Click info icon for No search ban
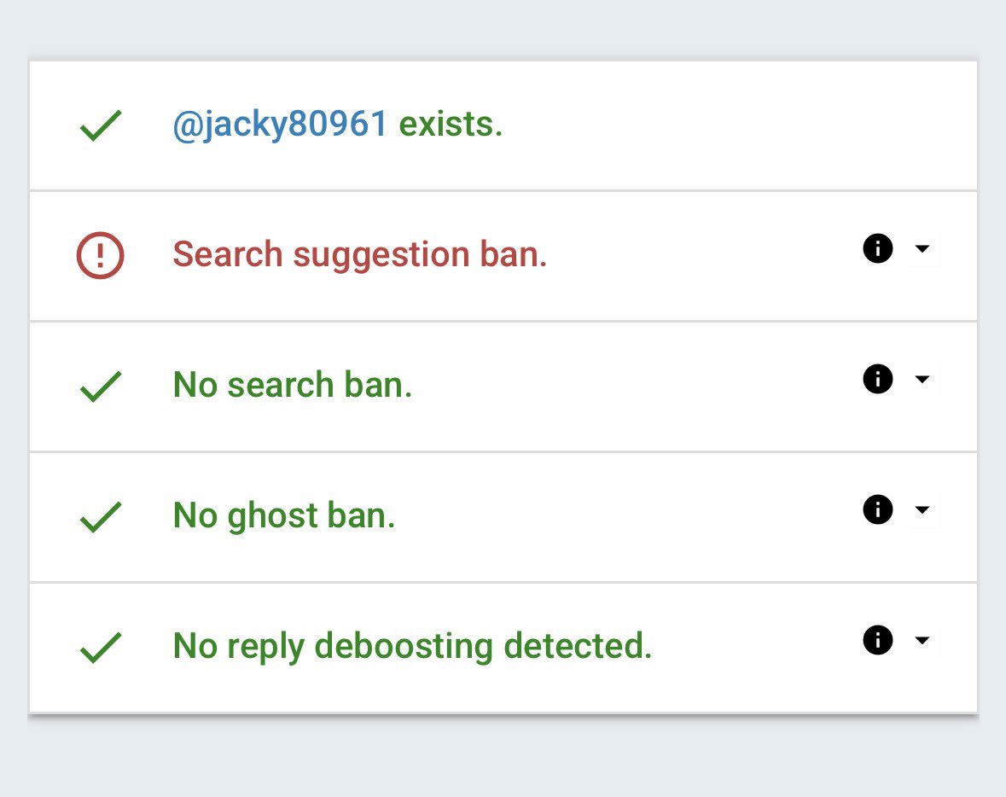Viewport: 1006px width, 797px height. pyautogui.click(x=878, y=379)
